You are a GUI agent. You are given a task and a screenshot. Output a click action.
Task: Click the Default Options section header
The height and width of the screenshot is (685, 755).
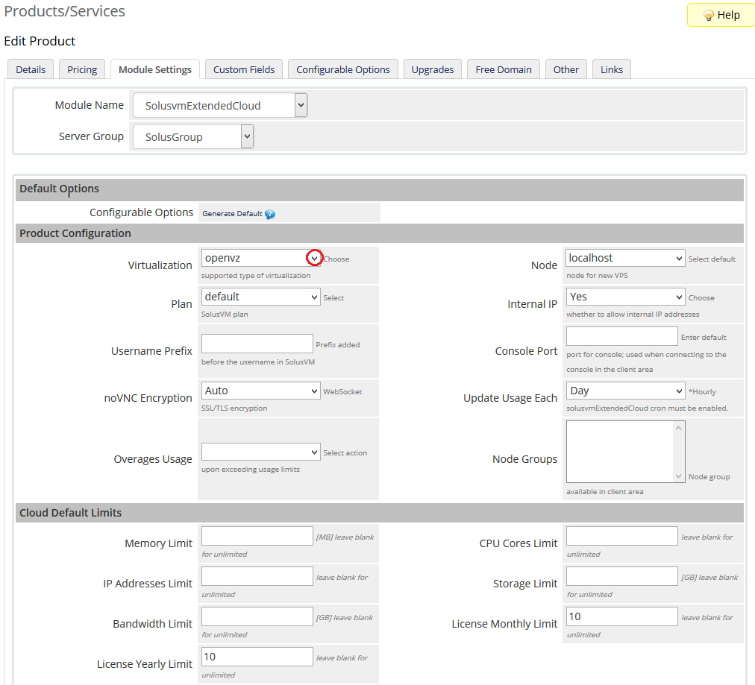(x=380, y=189)
